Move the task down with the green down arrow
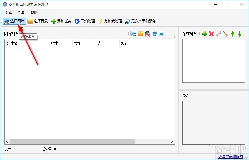Screen dimensions: 249x160 (240, 34)
